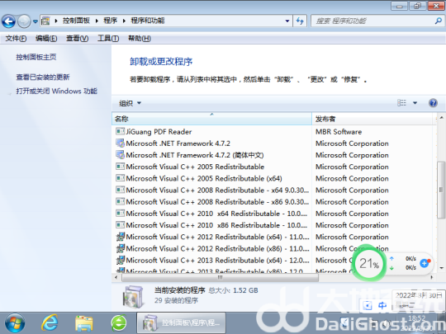Open 打开或关闭 Windows 功能 link

point(56,92)
